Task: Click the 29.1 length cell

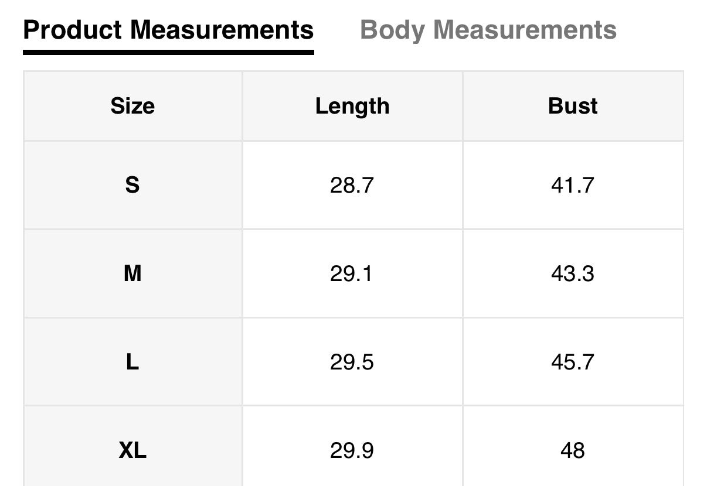Action: point(352,273)
